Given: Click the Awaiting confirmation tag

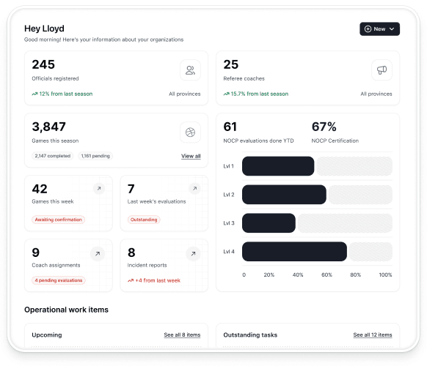Looking at the screenshot, I should 58,220.
